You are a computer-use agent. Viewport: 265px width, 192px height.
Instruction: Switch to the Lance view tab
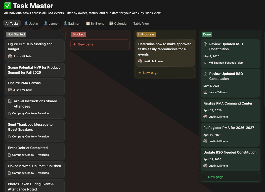[x=51, y=23]
